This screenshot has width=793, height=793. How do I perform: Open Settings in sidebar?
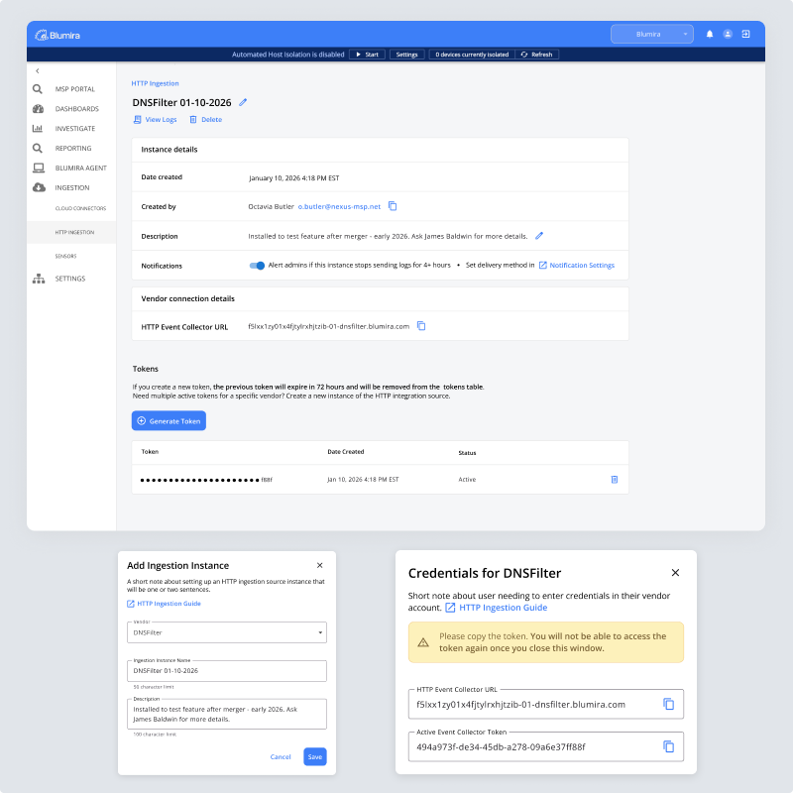pyautogui.click(x=70, y=279)
